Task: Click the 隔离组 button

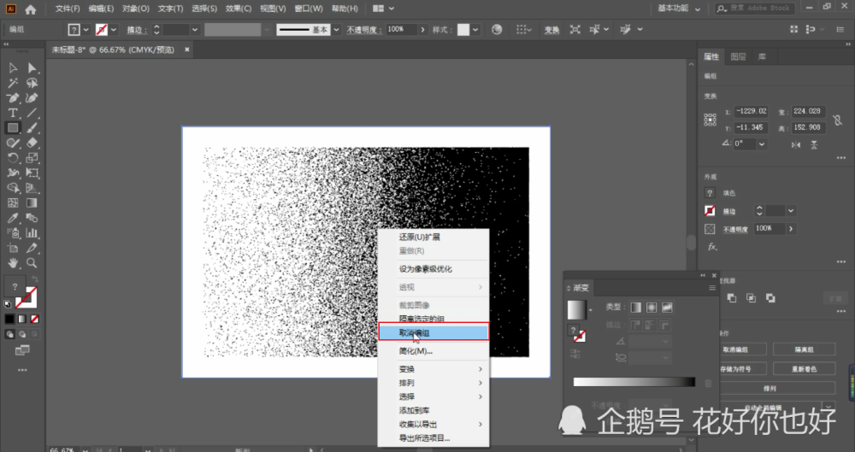Action: (805, 349)
